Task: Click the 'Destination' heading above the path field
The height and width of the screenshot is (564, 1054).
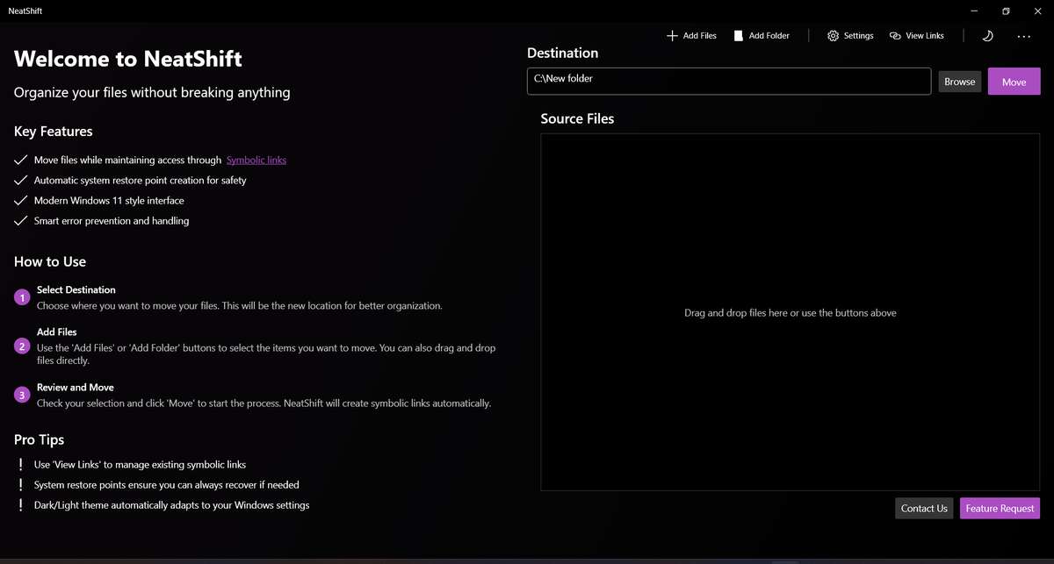Action: [563, 53]
